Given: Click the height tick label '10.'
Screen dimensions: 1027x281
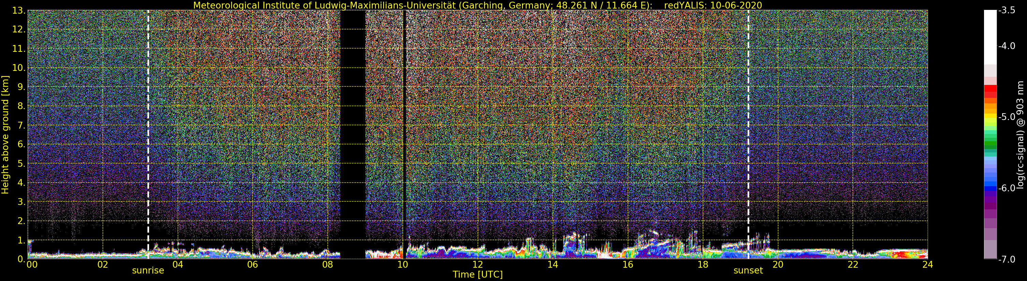Looking at the screenshot, I should [x=19, y=68].
